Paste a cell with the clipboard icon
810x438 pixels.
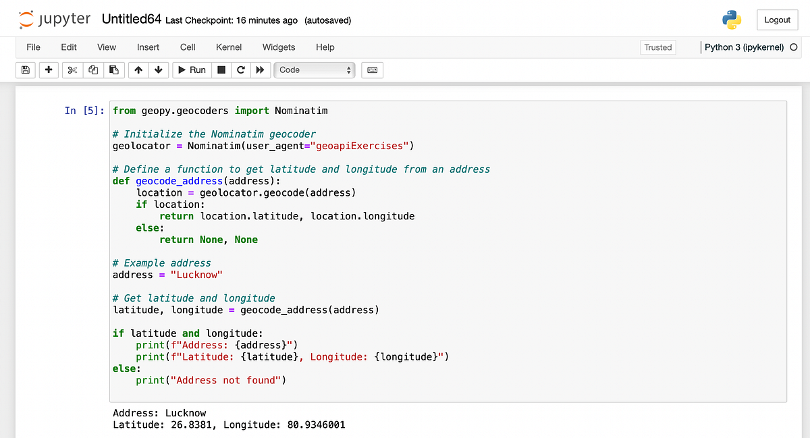[113, 70]
